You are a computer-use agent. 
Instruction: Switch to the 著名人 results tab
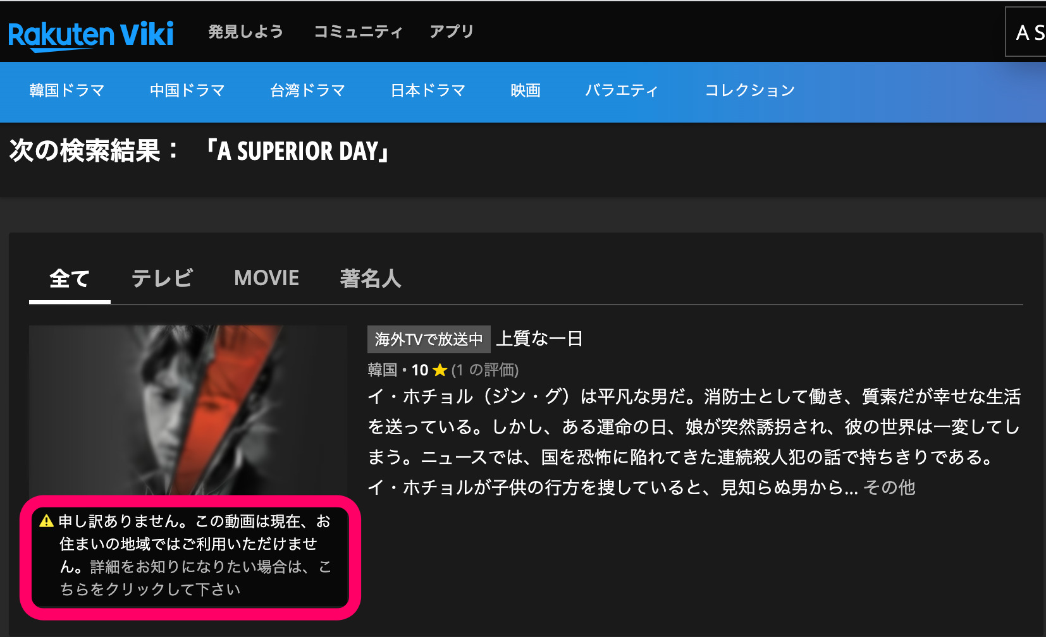click(371, 279)
